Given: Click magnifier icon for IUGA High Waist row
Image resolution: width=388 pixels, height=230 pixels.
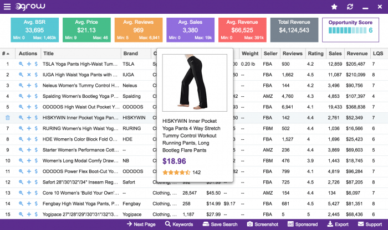Looking at the screenshot, I should coord(21,75).
